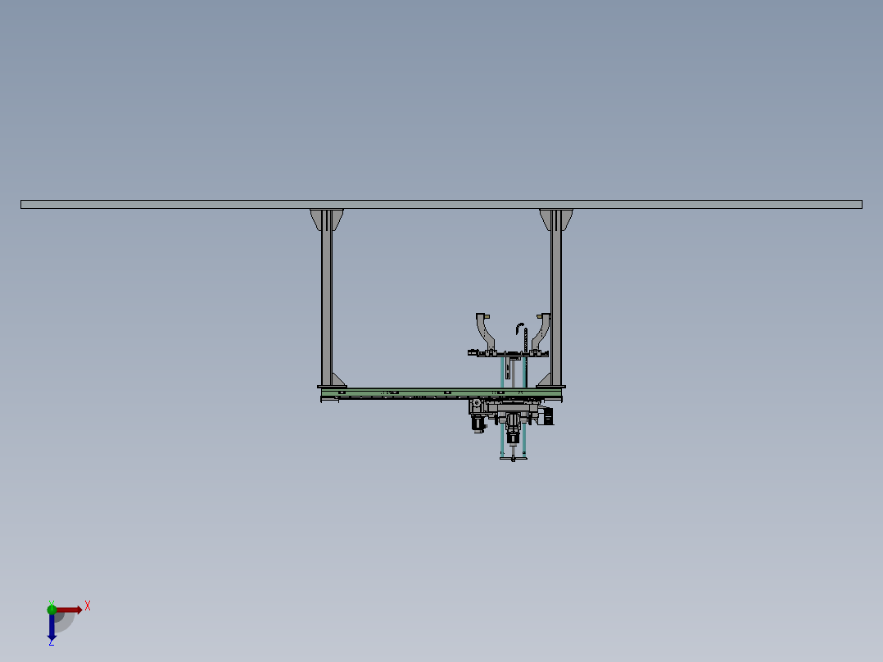883x662 pixels.
Task: Select the black motor on the carriage's right
Action: [x=548, y=416]
